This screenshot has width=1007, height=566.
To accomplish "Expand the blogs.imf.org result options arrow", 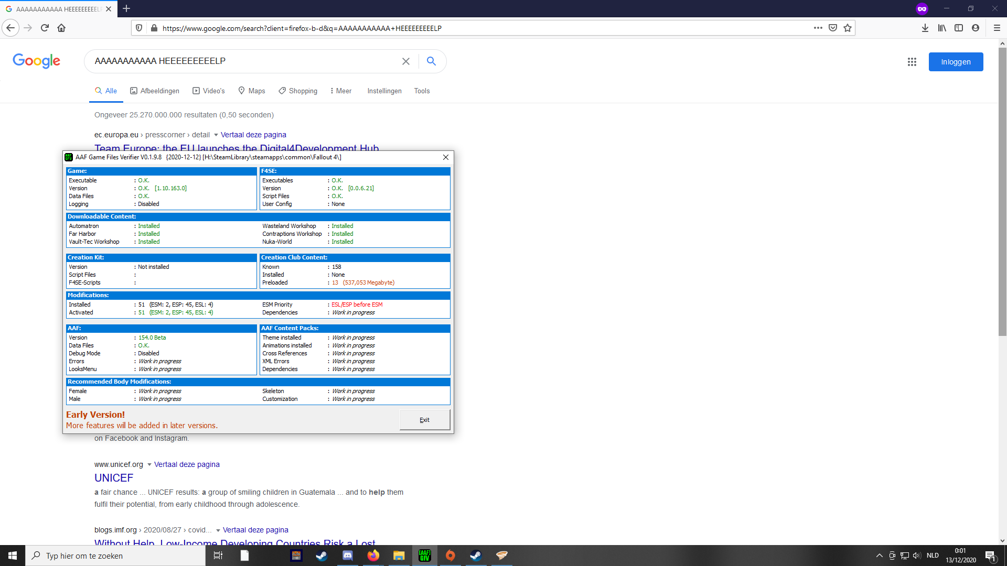I will coord(218,530).
